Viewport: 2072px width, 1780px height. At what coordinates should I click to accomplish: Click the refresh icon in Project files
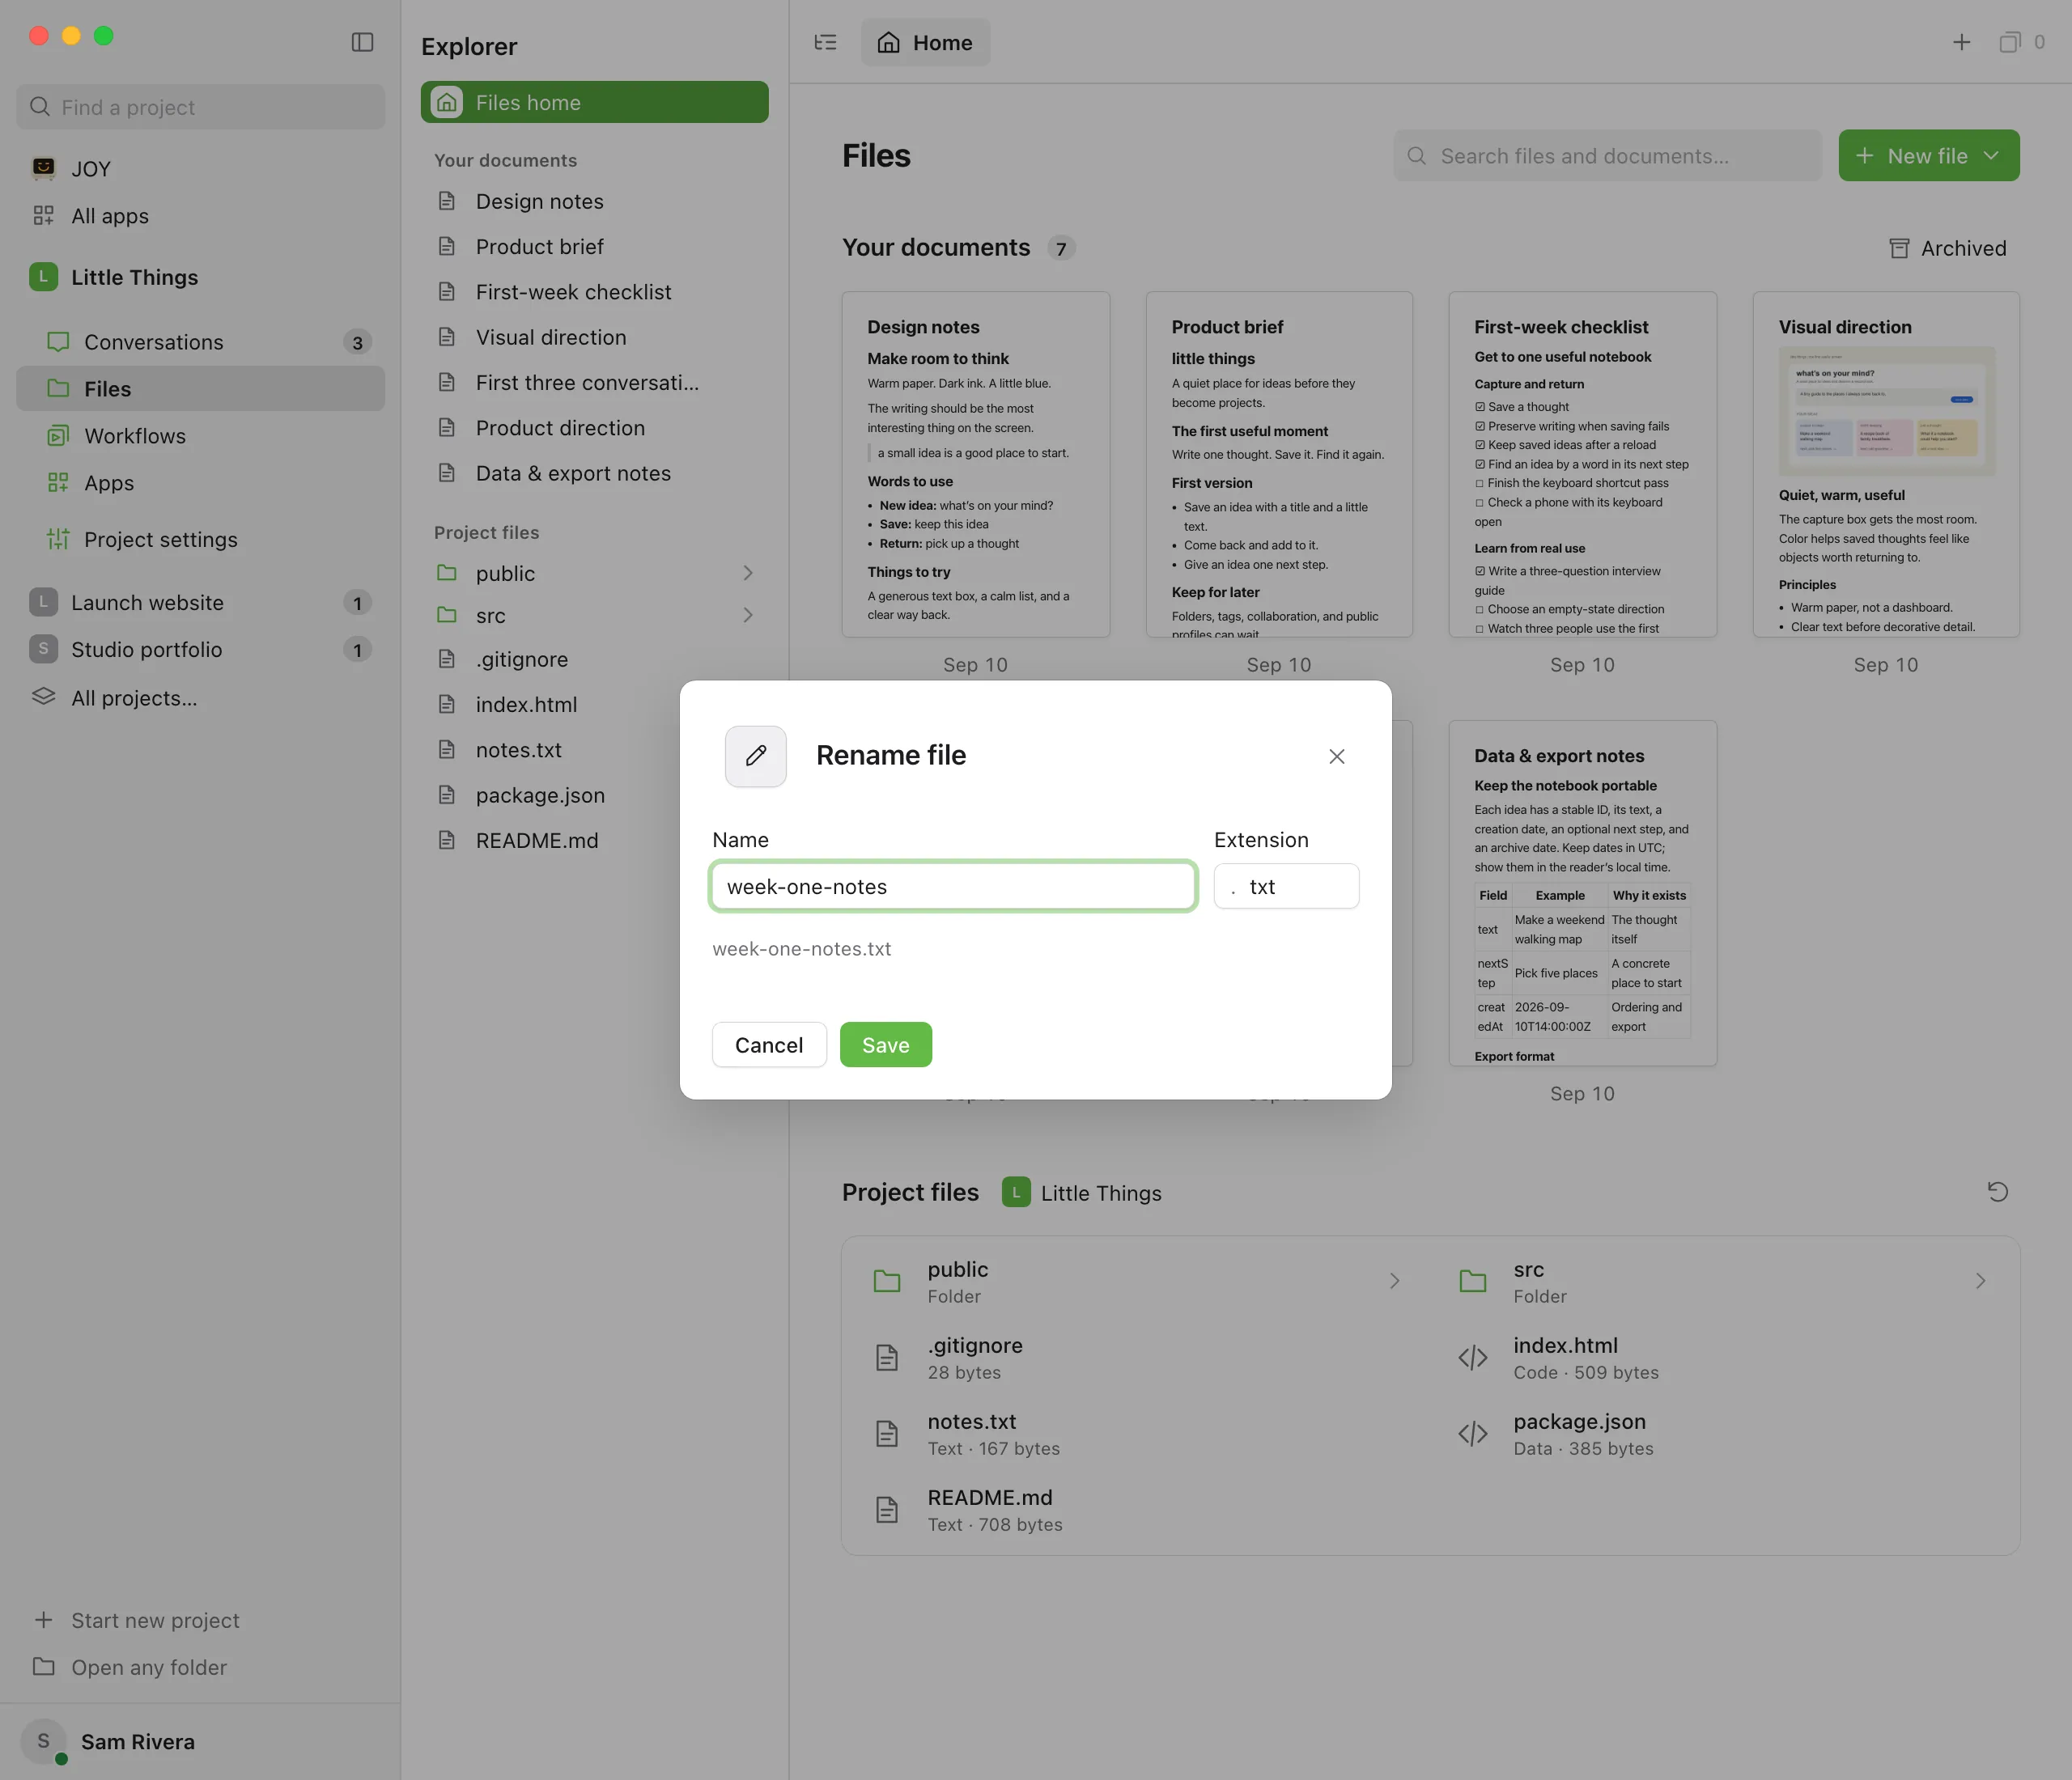(x=1997, y=1191)
